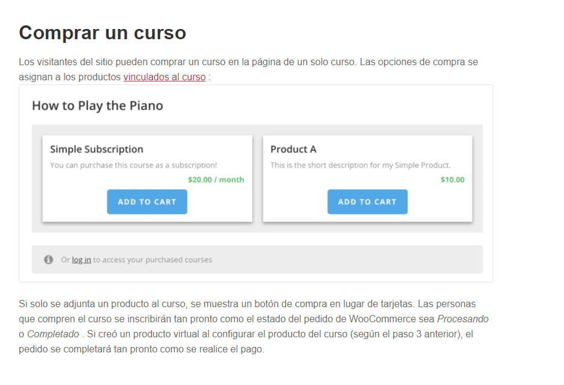Follow the "log in" link
The image size is (564, 385).
(82, 259)
